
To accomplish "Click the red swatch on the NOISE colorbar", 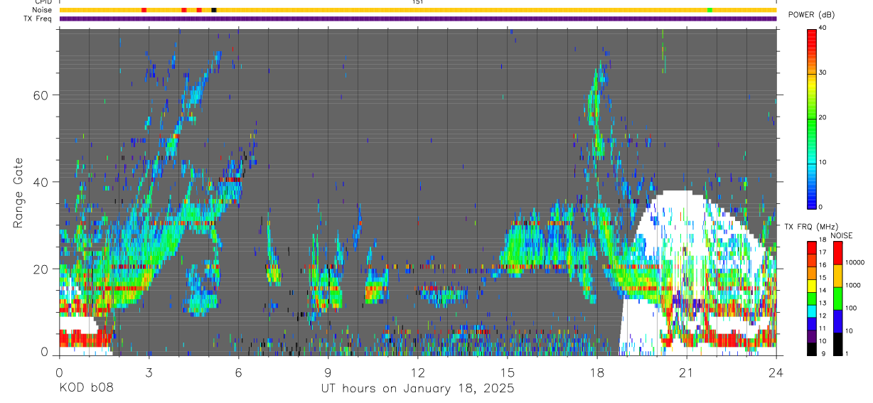I will (837, 253).
